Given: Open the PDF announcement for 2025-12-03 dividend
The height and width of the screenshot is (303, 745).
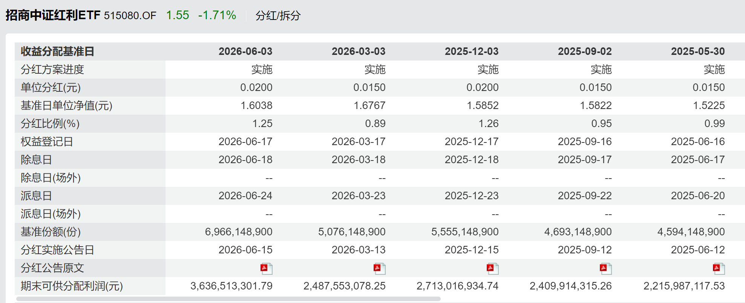Looking at the screenshot, I should pos(492,268).
